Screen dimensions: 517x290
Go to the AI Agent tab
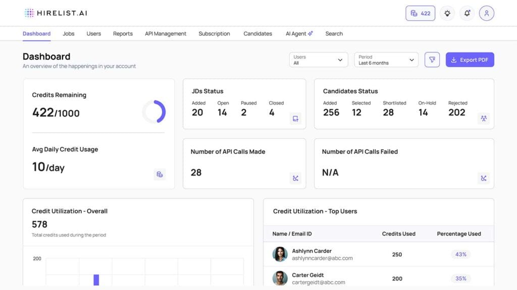coord(299,34)
